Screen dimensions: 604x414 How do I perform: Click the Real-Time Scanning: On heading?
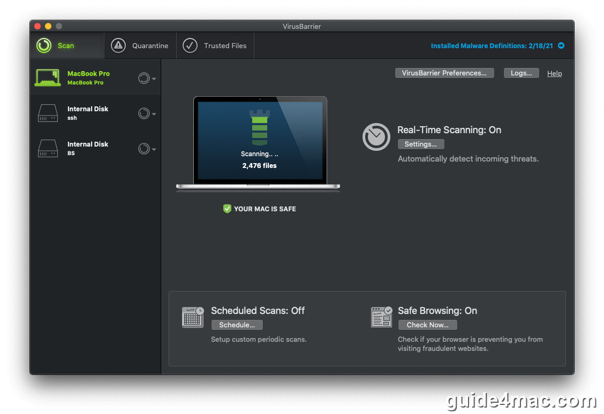(x=449, y=130)
